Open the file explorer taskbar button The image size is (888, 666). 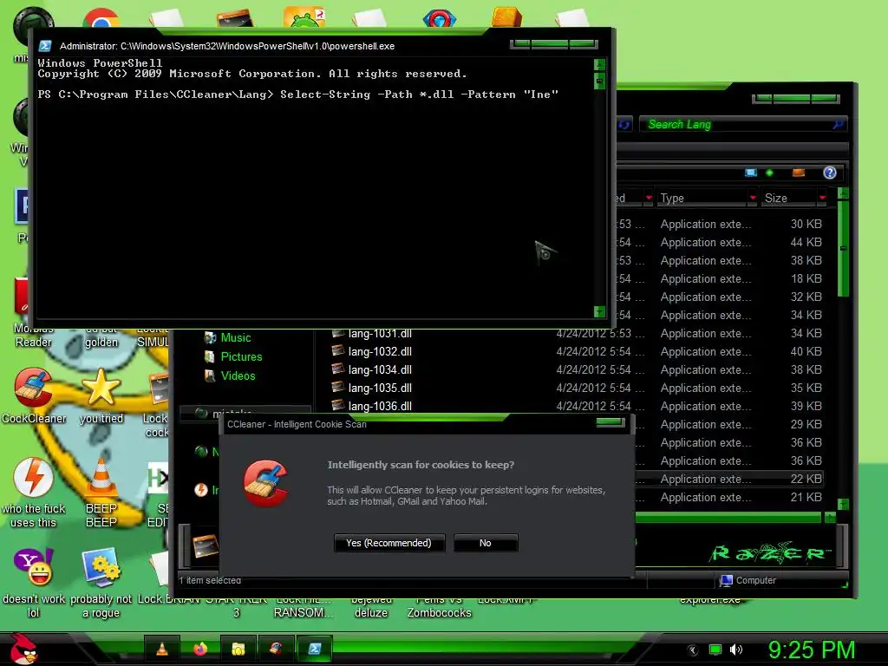point(238,649)
